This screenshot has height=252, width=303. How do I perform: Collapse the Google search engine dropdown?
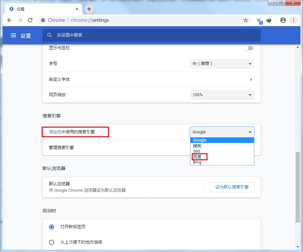[x=222, y=132]
